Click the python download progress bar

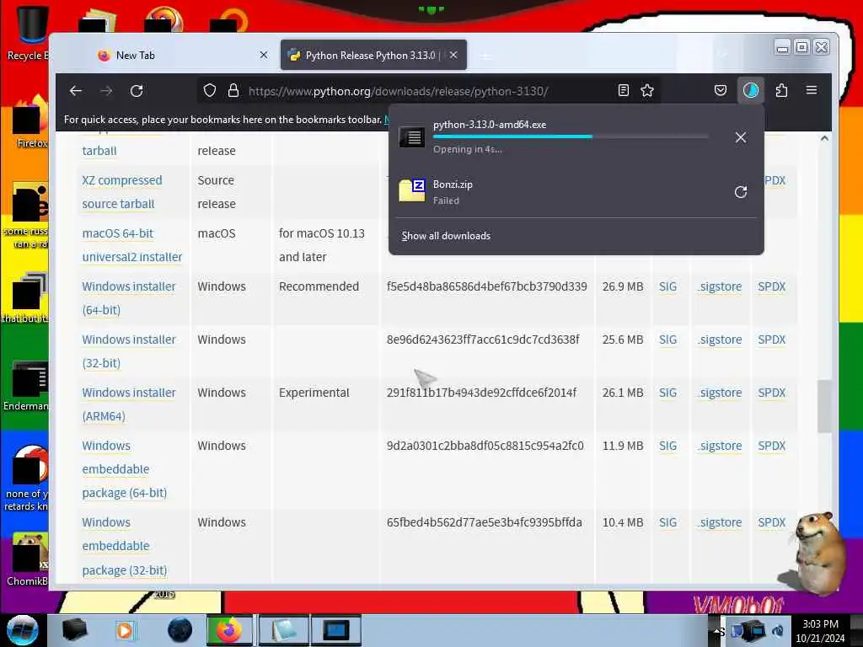[571, 136]
